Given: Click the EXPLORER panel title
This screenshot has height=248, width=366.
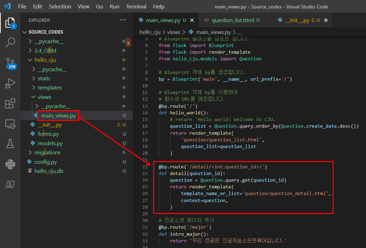Looking at the screenshot, I should (x=39, y=20).
